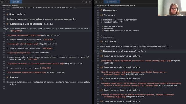Click image text 'Щёлкнув последовательно на каждом оконечном устройстве'
This screenshot has height=104, width=186.
pos(137,96)
